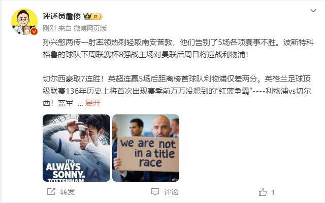This screenshot has width=325, height=203.
Task: Open the title race sign thumbnail
Action: 146,148
